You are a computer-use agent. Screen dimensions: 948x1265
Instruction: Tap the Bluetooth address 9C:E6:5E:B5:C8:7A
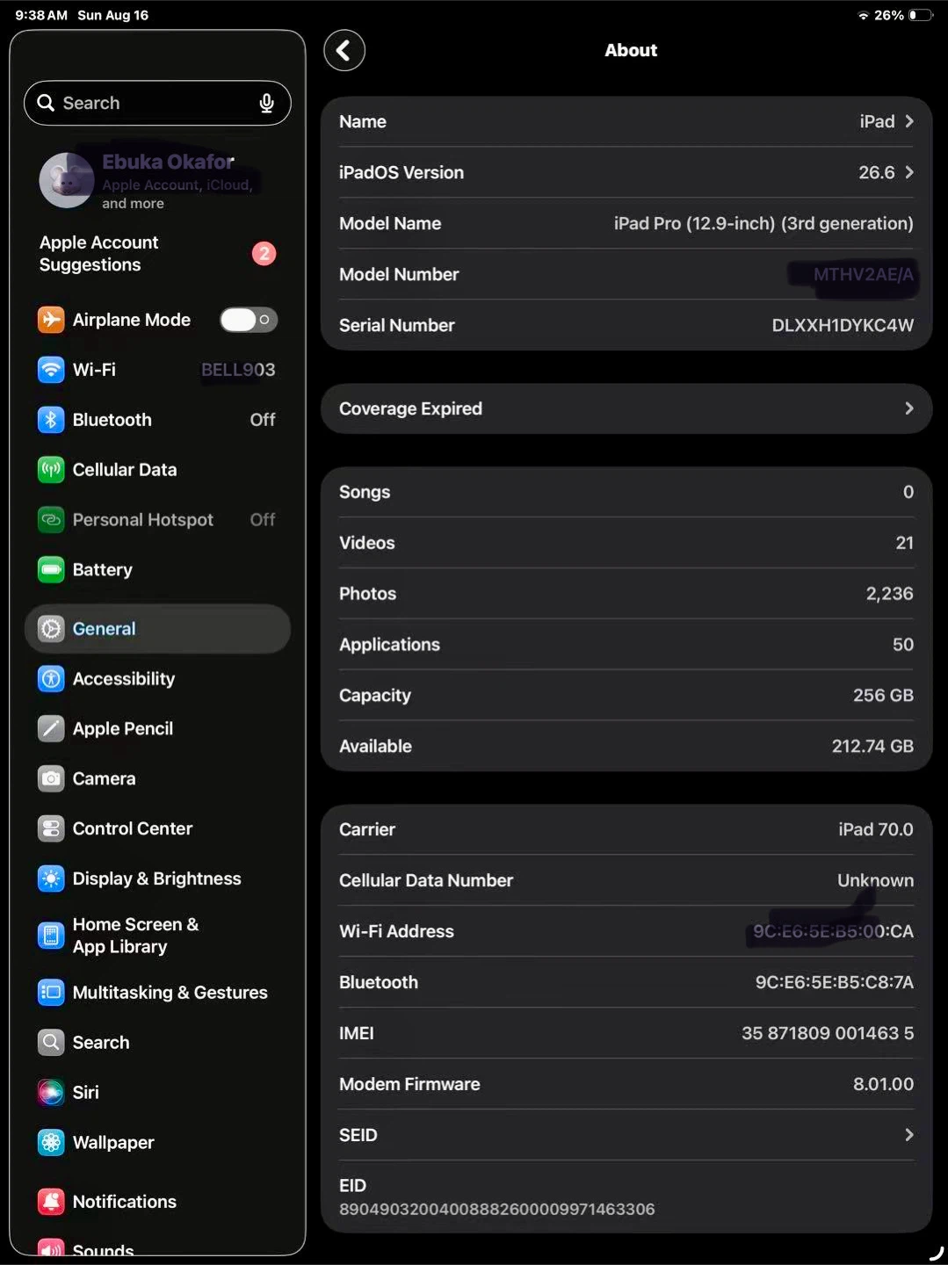(x=835, y=982)
